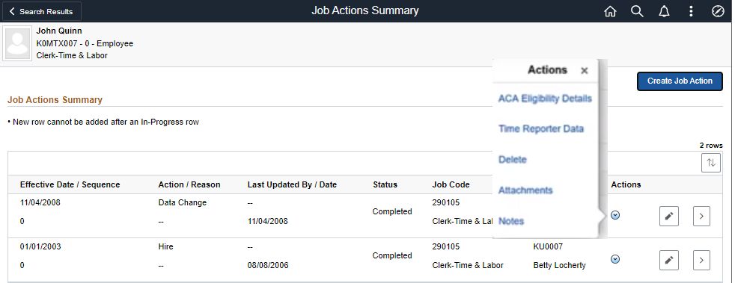This screenshot has height=283, width=735.
Task: Click the Job Code column header
Action: [451, 184]
